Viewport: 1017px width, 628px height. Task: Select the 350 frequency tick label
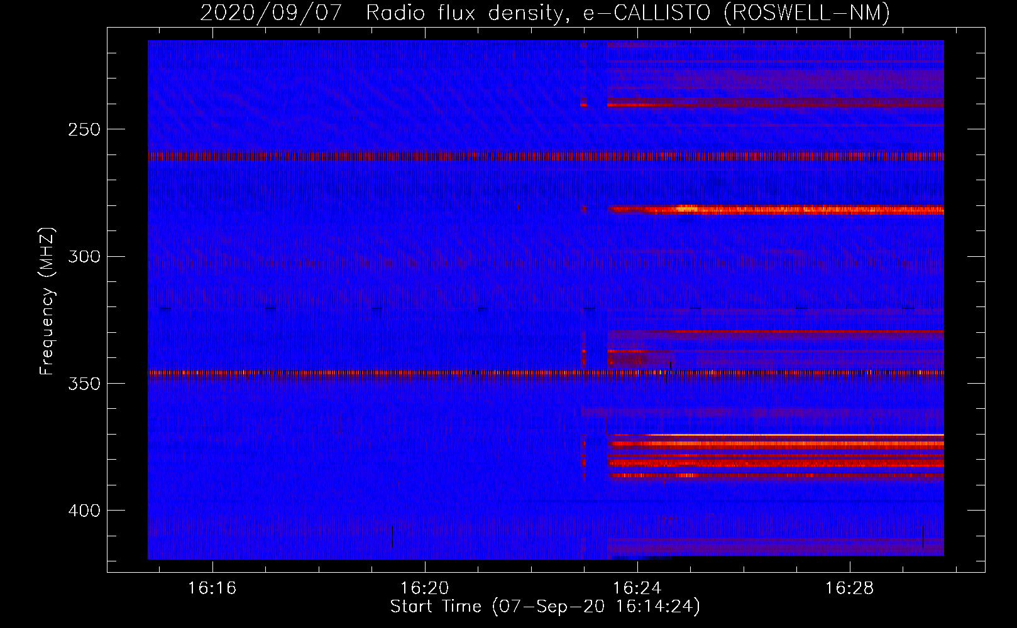click(x=84, y=384)
